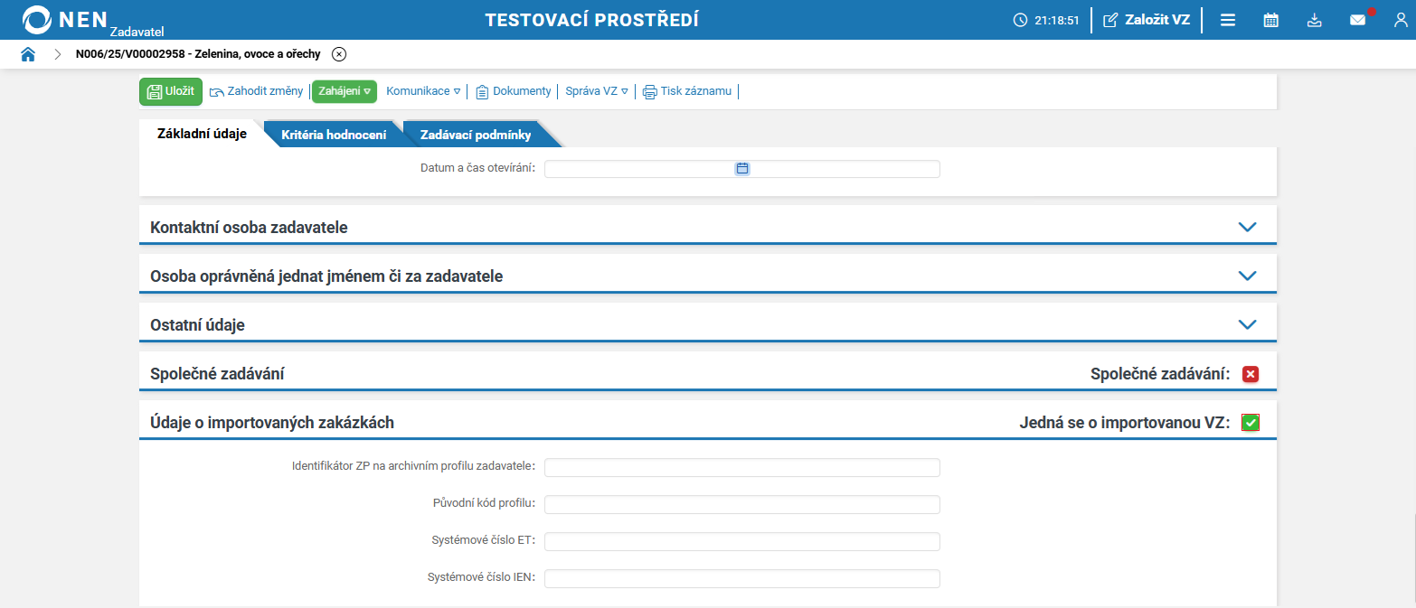Viewport: 1416px width, 608px height.
Task: Click the home icon in the breadcrumb
Action: point(28,53)
